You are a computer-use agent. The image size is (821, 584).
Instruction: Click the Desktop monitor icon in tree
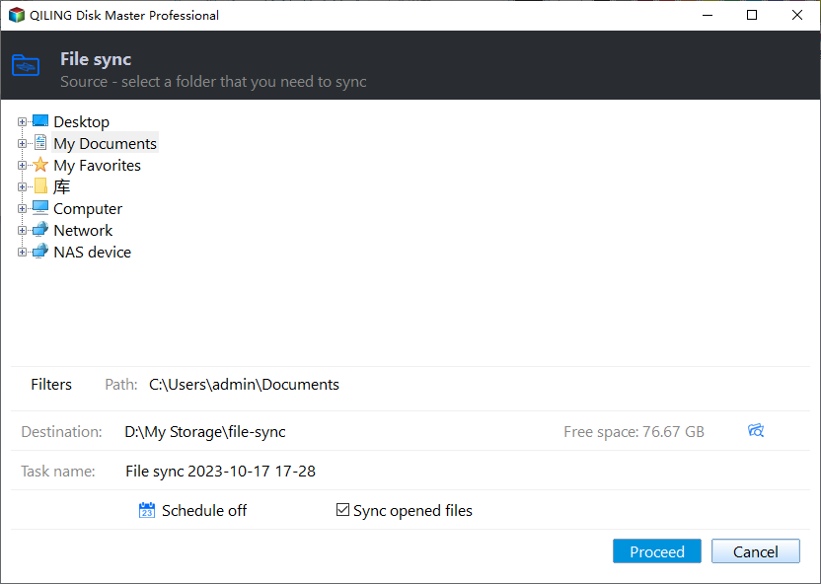pos(40,121)
